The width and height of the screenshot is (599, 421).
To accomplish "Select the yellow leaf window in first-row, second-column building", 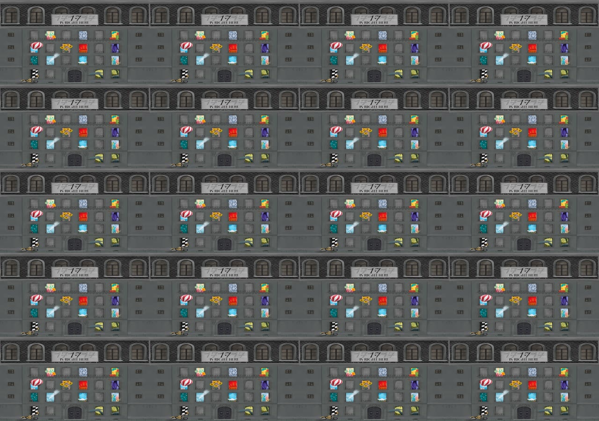I will tap(249, 73).
